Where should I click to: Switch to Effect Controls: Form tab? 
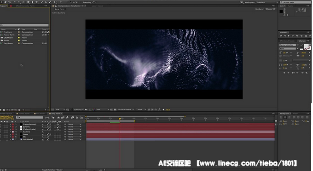click(x=25, y=6)
